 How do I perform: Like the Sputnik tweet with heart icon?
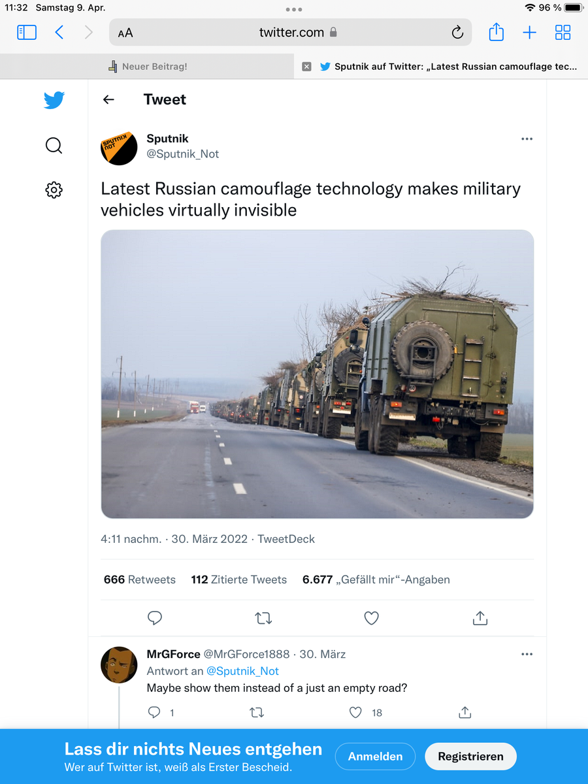click(372, 617)
